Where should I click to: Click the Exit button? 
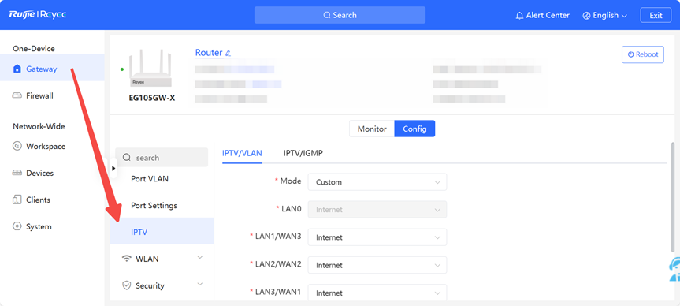[656, 15]
